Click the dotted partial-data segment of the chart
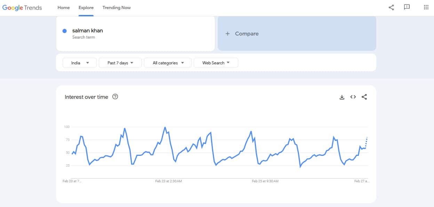Screen dimensions: 434x207 coord(367,142)
